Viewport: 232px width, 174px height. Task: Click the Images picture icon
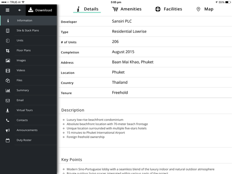pos(8,61)
